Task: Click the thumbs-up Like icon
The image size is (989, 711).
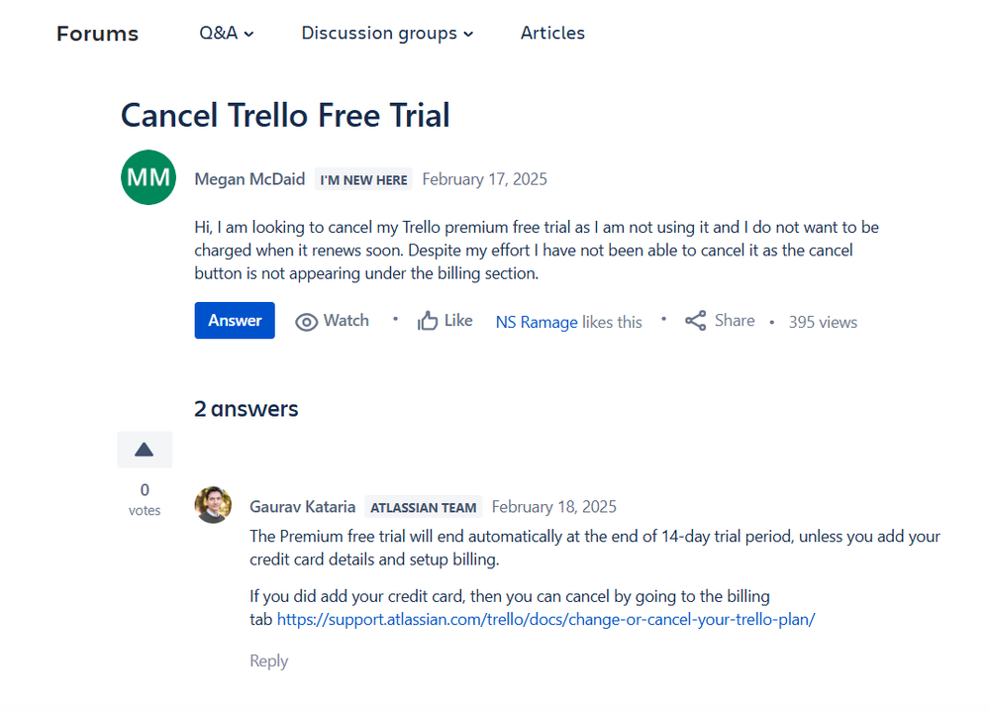Action: coord(427,321)
